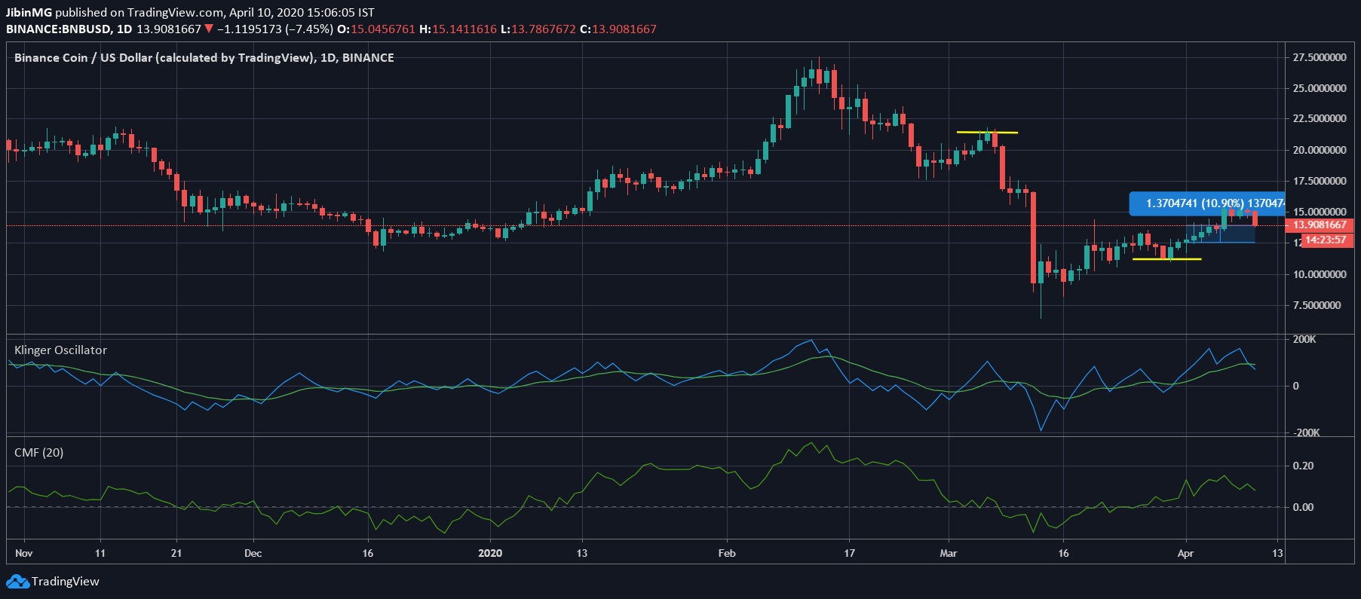Click the 25.0000000 price axis label
This screenshot has height=599, width=1361.
1320,89
